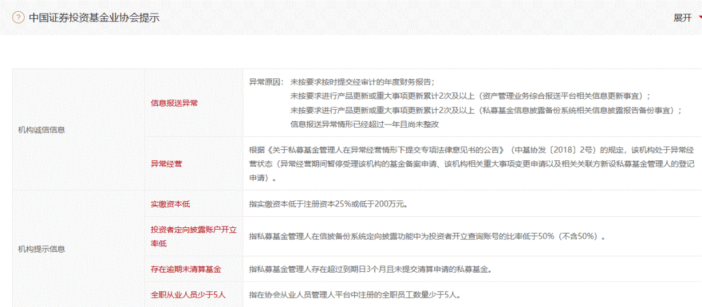
Task: Click the 异常原因 label text
Action: [x=266, y=82]
